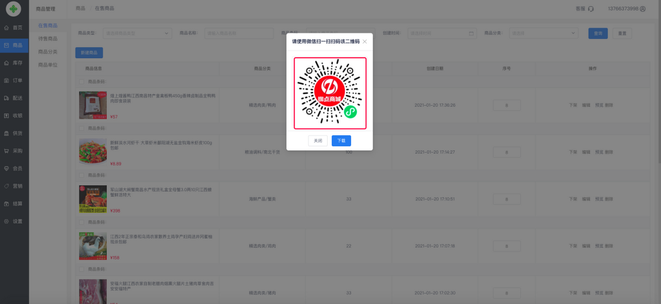This screenshot has width=661, height=304.
Task: Click the 新建商品 button
Action: coord(89,53)
